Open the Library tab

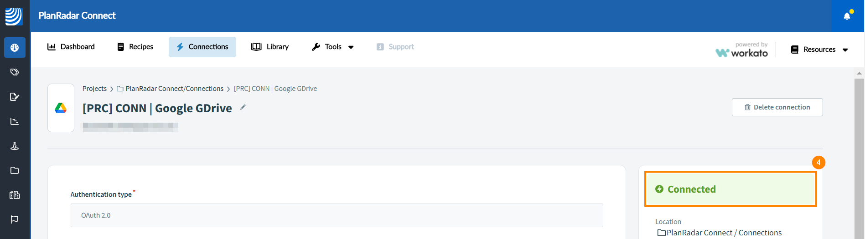click(x=270, y=47)
